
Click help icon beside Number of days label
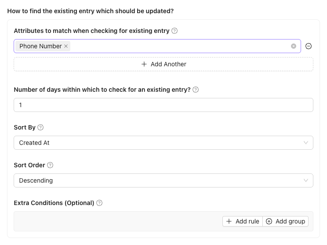click(196, 90)
